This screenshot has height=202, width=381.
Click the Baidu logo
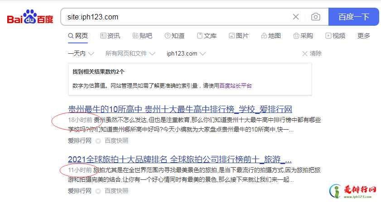(x=30, y=17)
